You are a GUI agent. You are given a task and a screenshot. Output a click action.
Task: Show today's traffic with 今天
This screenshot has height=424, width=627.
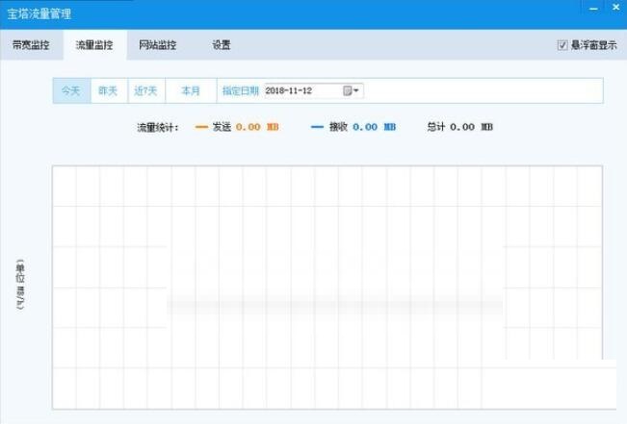71,90
